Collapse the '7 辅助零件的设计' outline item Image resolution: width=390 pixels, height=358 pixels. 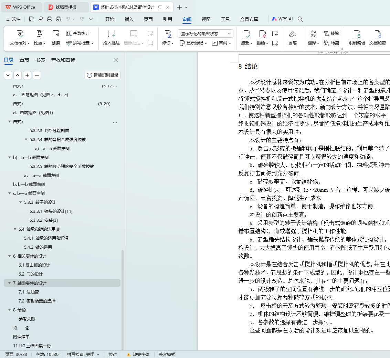point(9,283)
